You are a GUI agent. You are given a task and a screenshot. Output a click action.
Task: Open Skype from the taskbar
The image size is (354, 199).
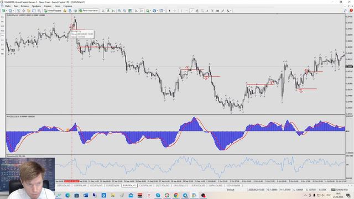[x=158, y=195]
